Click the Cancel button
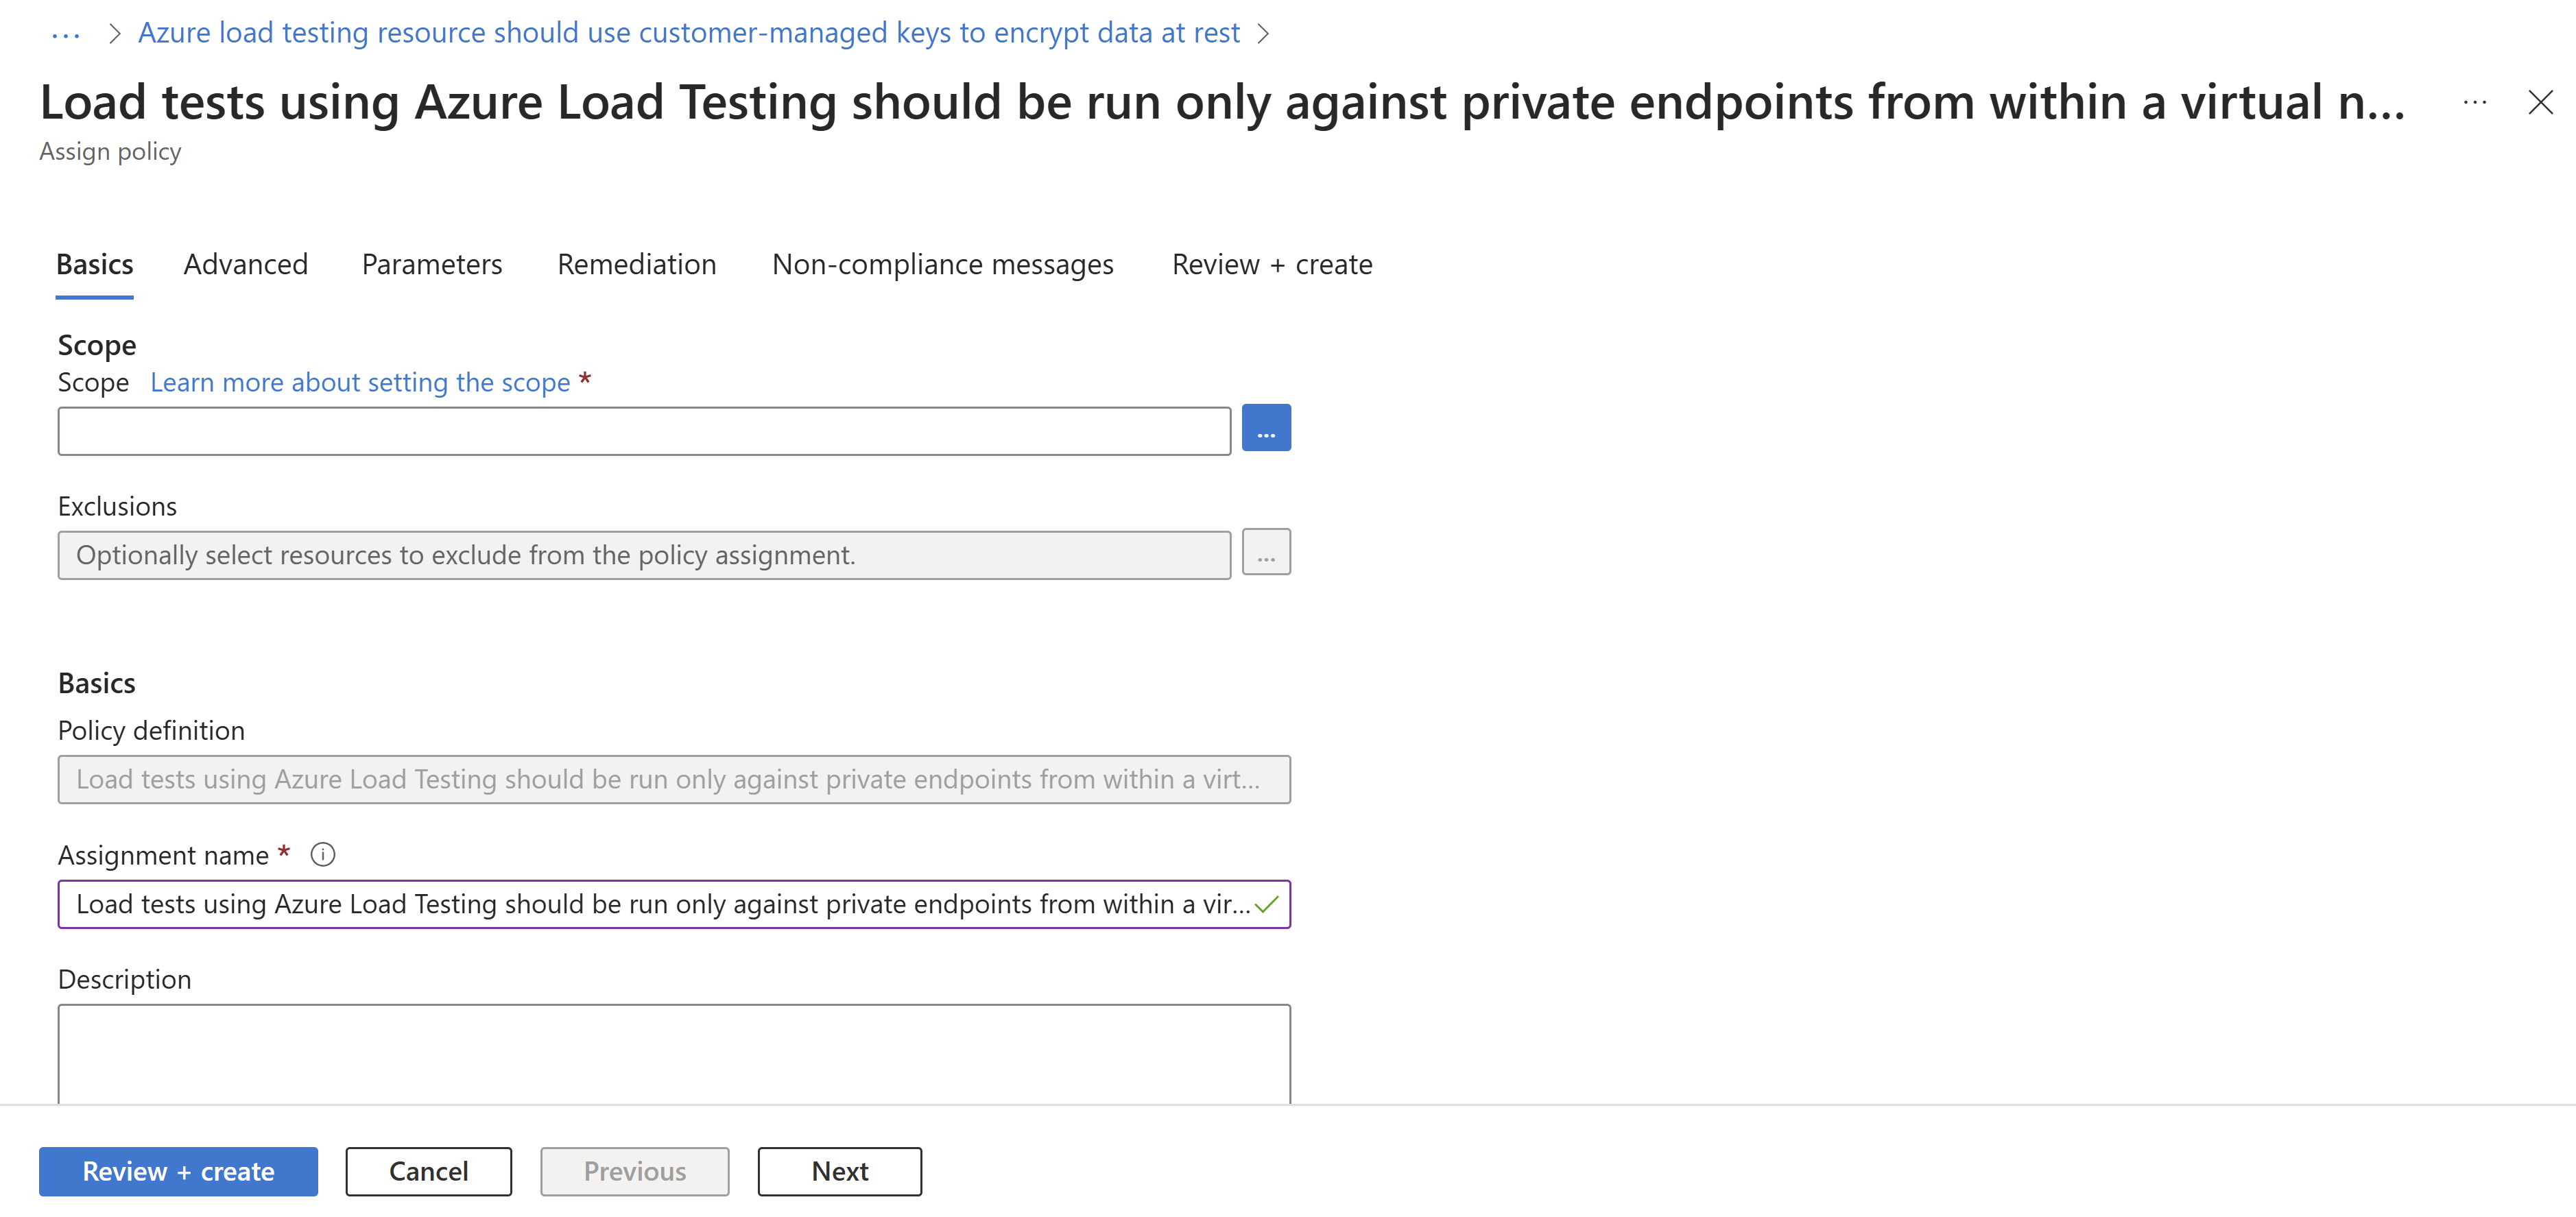The height and width of the screenshot is (1217, 2576). [x=427, y=1171]
